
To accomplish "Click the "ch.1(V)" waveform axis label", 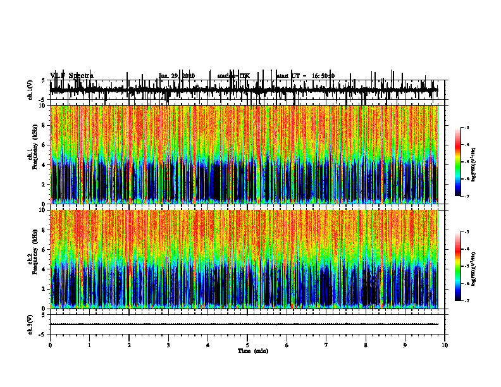I will click(x=30, y=90).
